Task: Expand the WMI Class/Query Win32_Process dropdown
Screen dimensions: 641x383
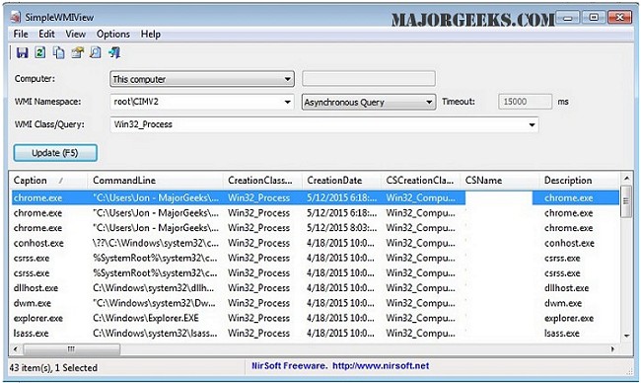Action: [x=324, y=124]
